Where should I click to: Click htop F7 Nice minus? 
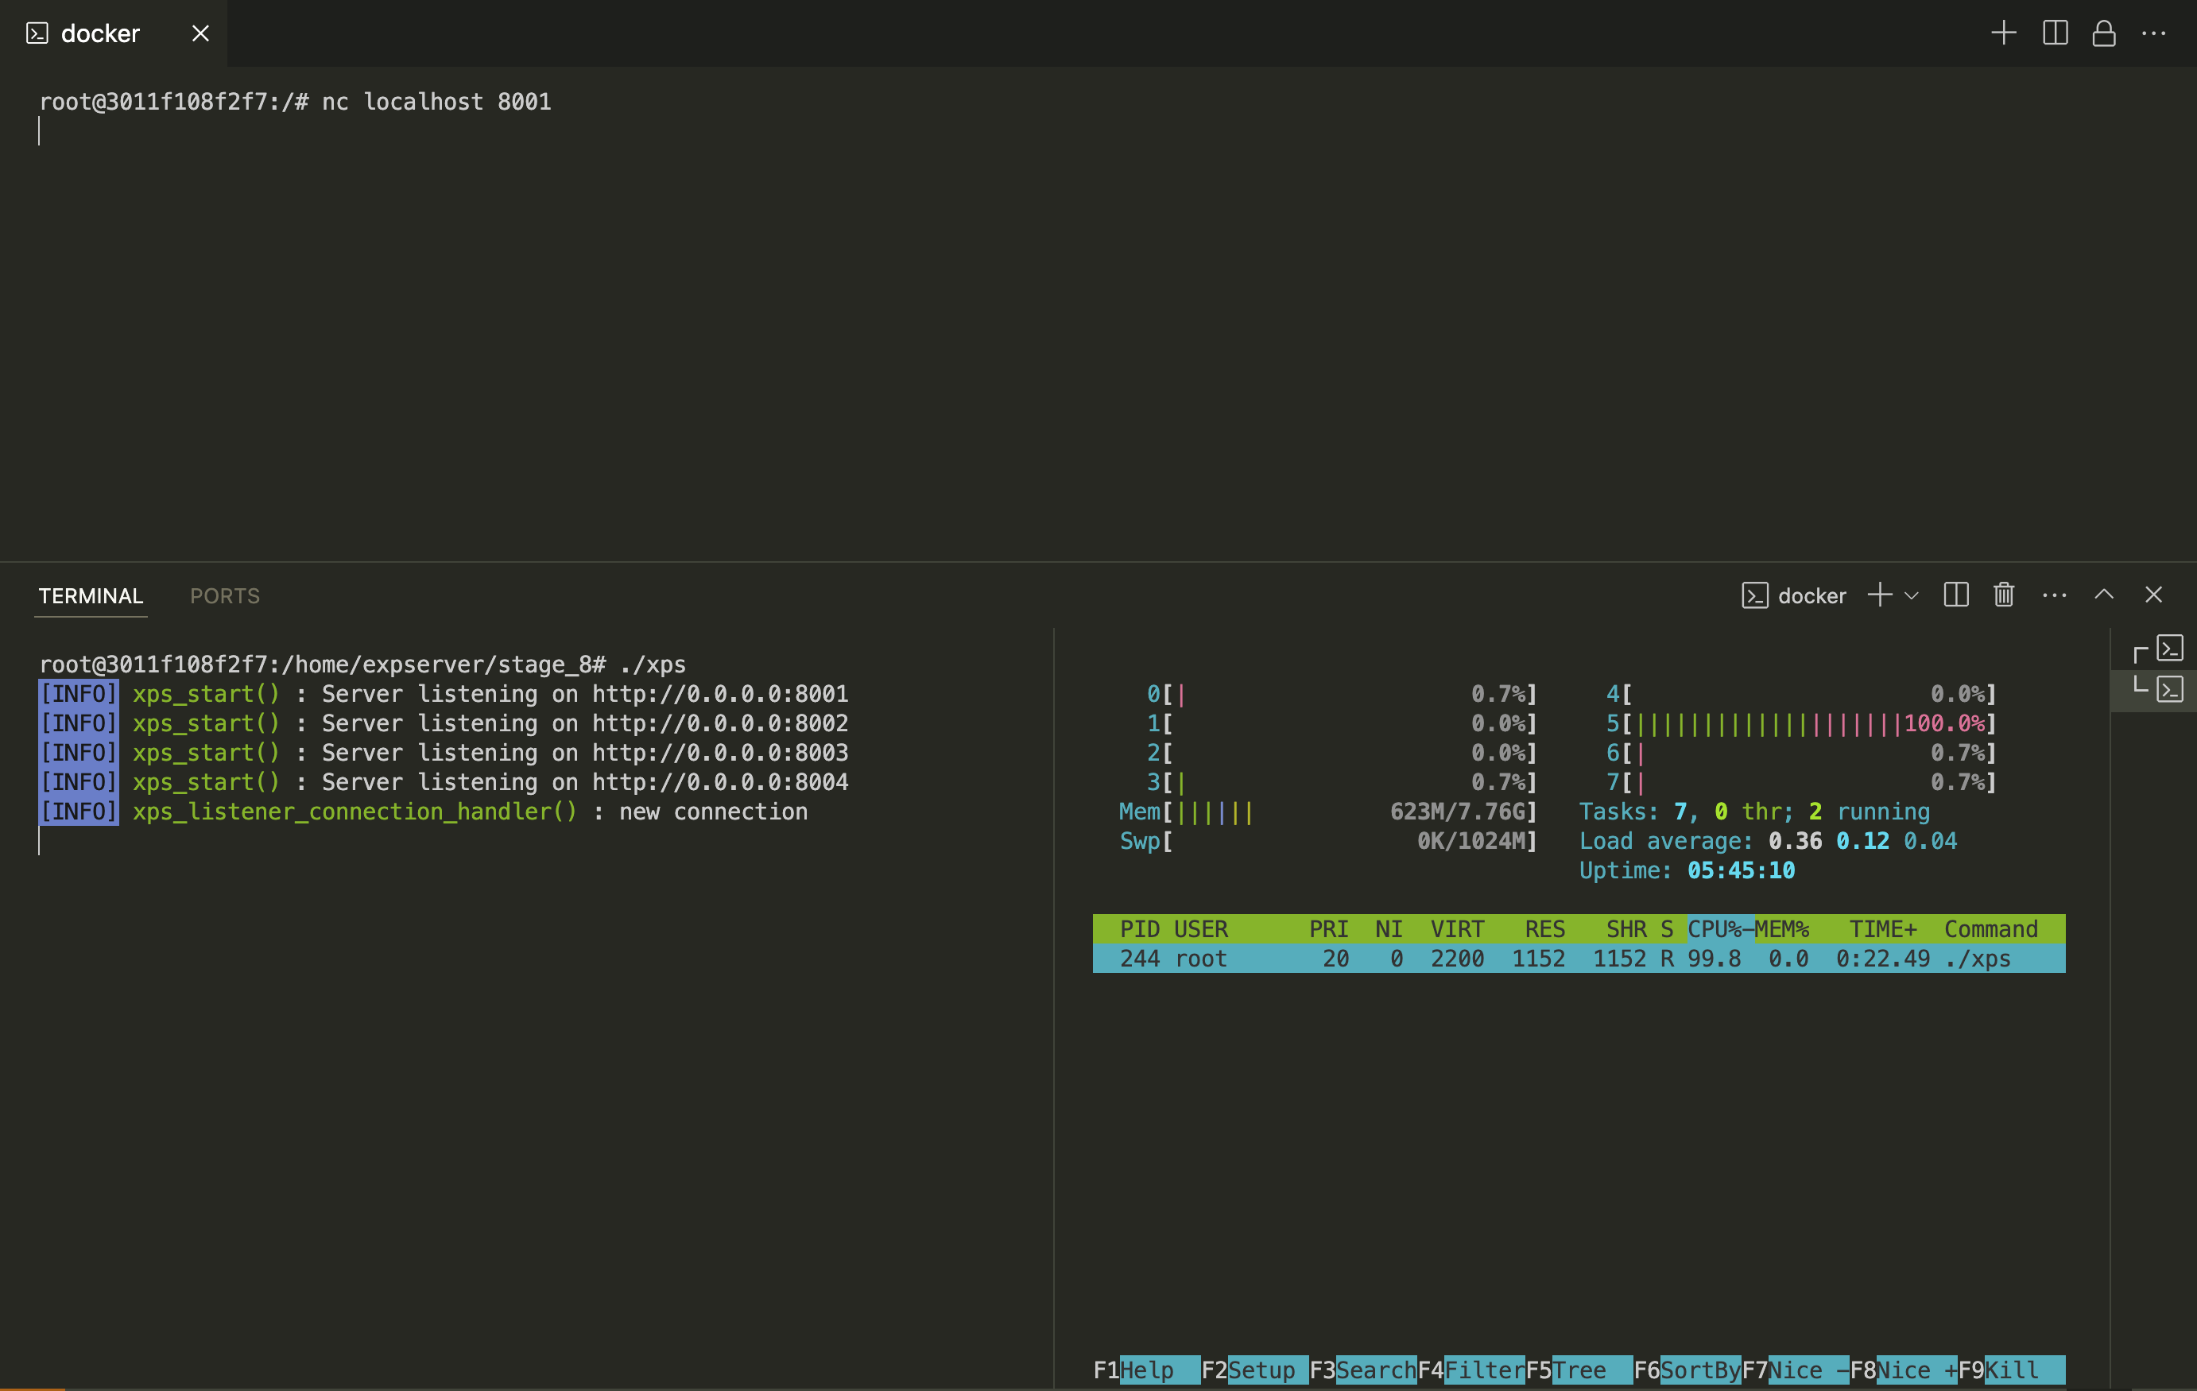[x=1796, y=1370]
